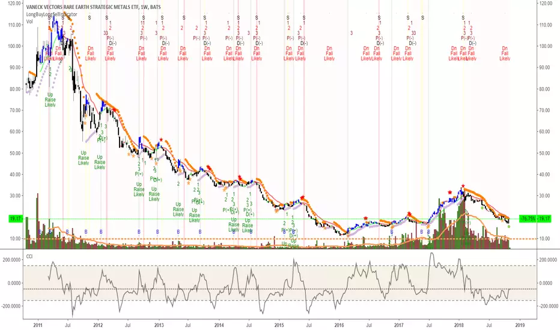Click the topmost Up Raise Likely label in 2011

pyautogui.click(x=50, y=100)
